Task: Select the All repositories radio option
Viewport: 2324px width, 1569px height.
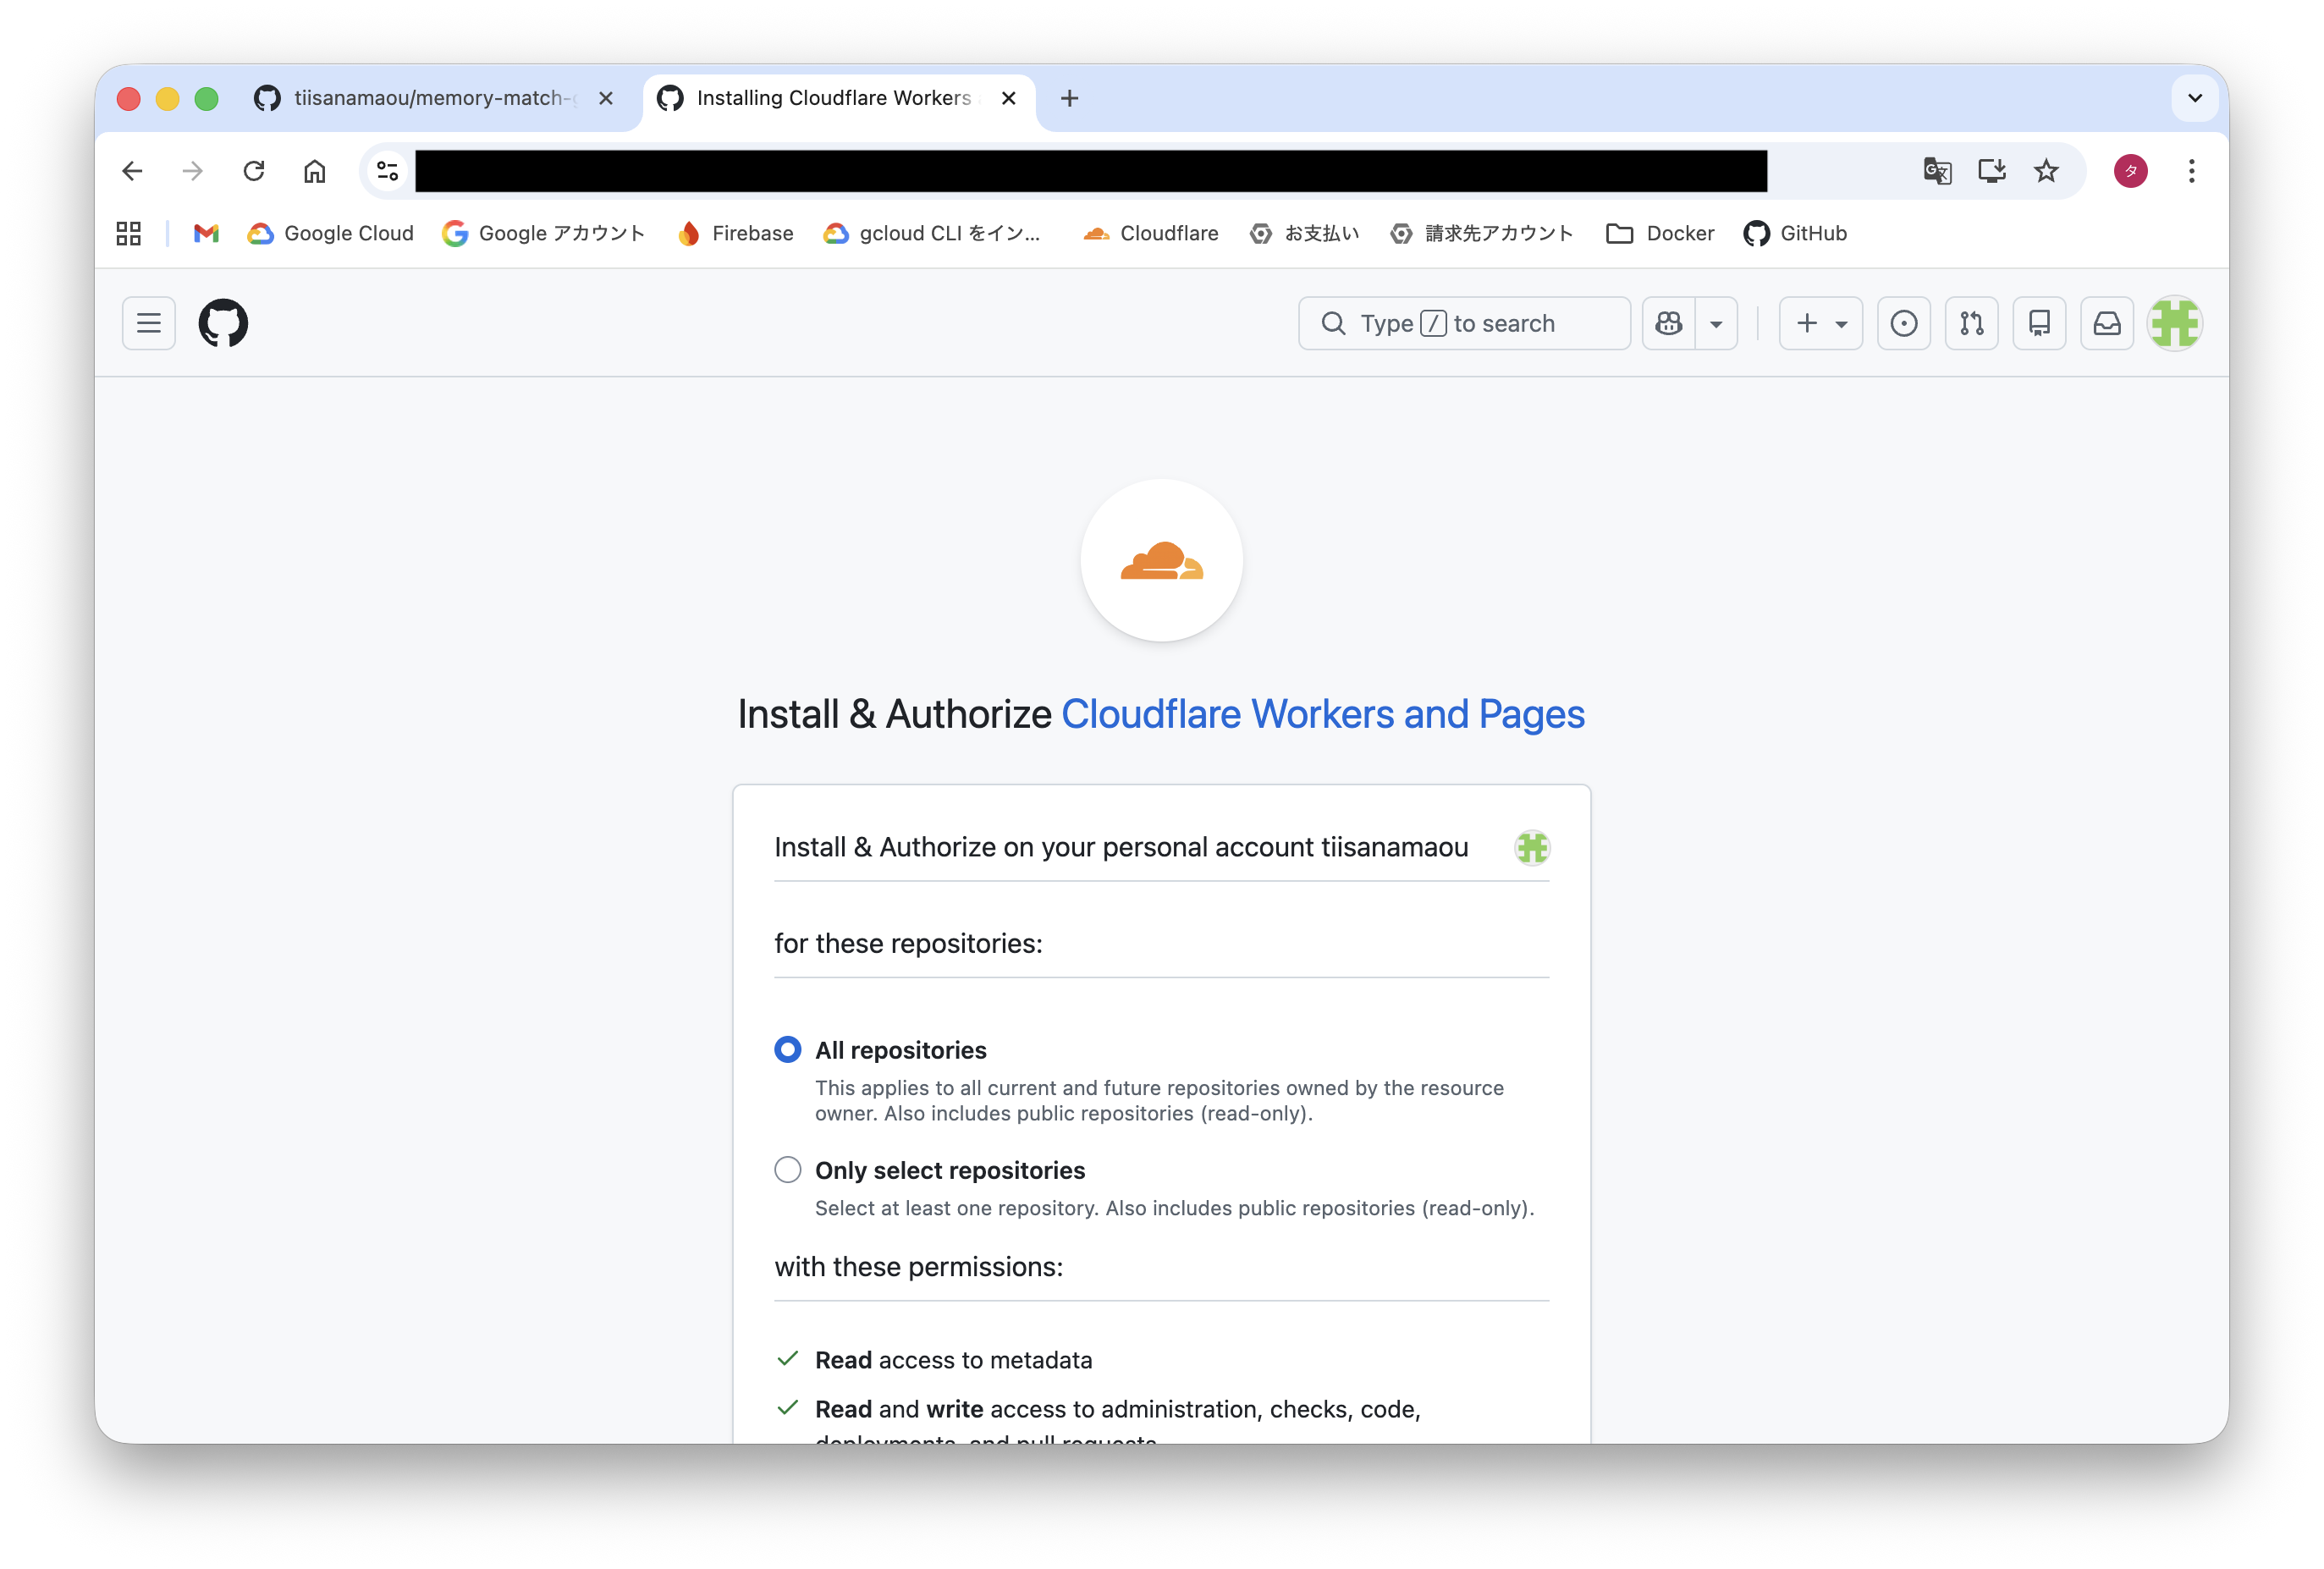Action: [x=788, y=1049]
